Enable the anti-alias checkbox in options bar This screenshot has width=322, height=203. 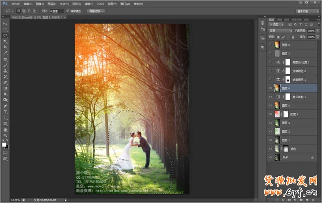click(x=68, y=10)
